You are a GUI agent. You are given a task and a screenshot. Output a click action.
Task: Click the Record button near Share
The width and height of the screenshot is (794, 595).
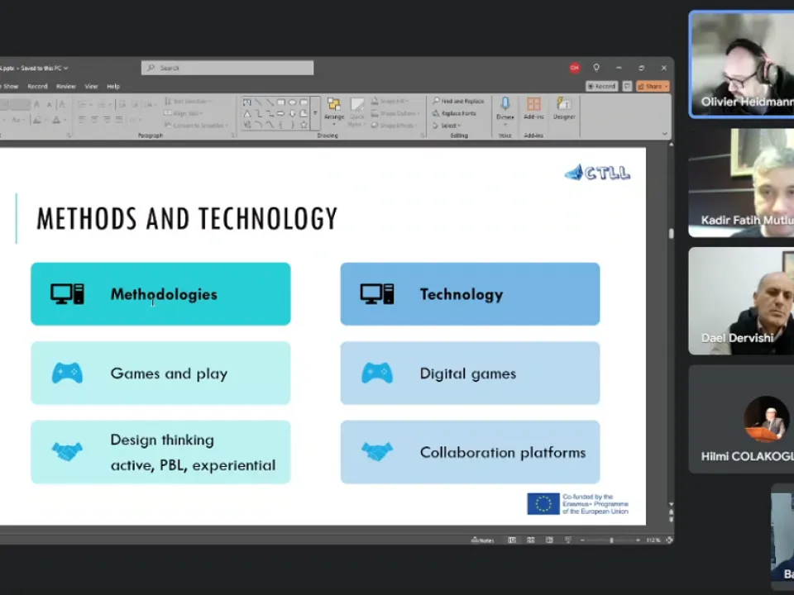click(601, 86)
